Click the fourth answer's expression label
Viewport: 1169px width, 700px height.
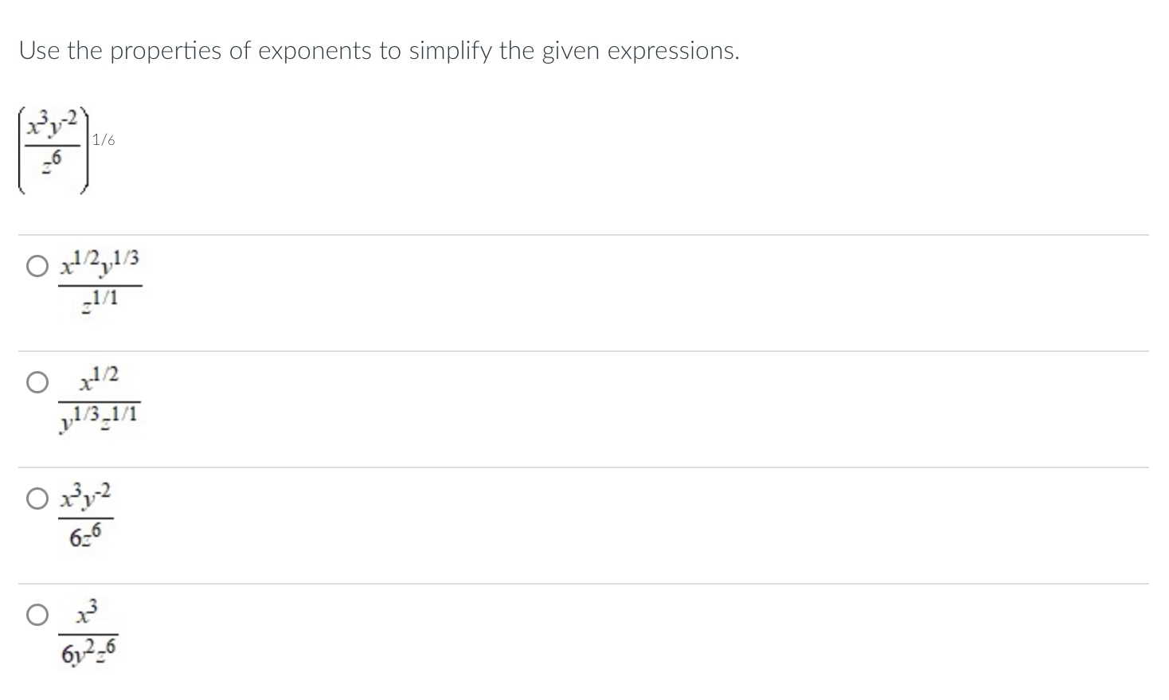(88, 631)
